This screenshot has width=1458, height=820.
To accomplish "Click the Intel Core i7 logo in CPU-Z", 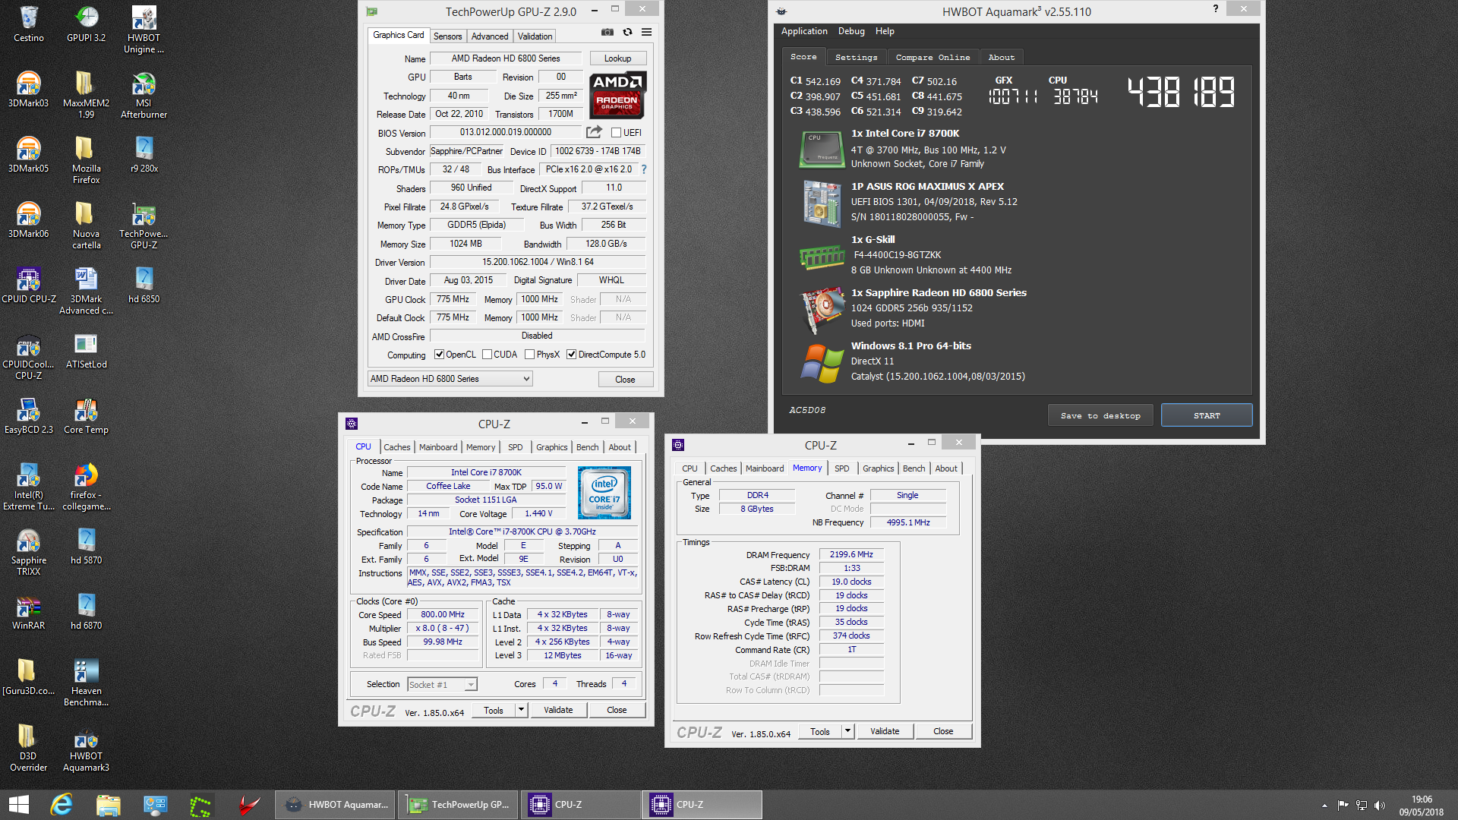I will (604, 493).
